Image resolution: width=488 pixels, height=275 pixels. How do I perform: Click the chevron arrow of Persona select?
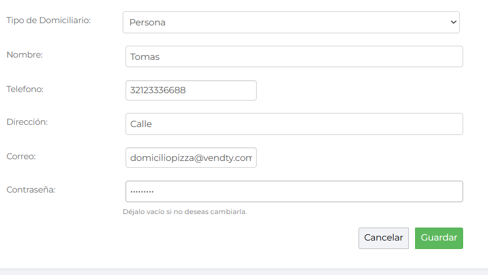point(453,23)
